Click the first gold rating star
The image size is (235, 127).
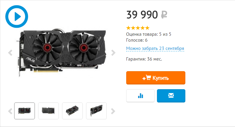click(129, 28)
